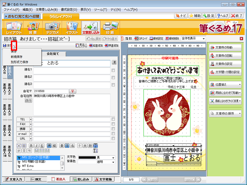Toggle Bold formatting

(31, 145)
